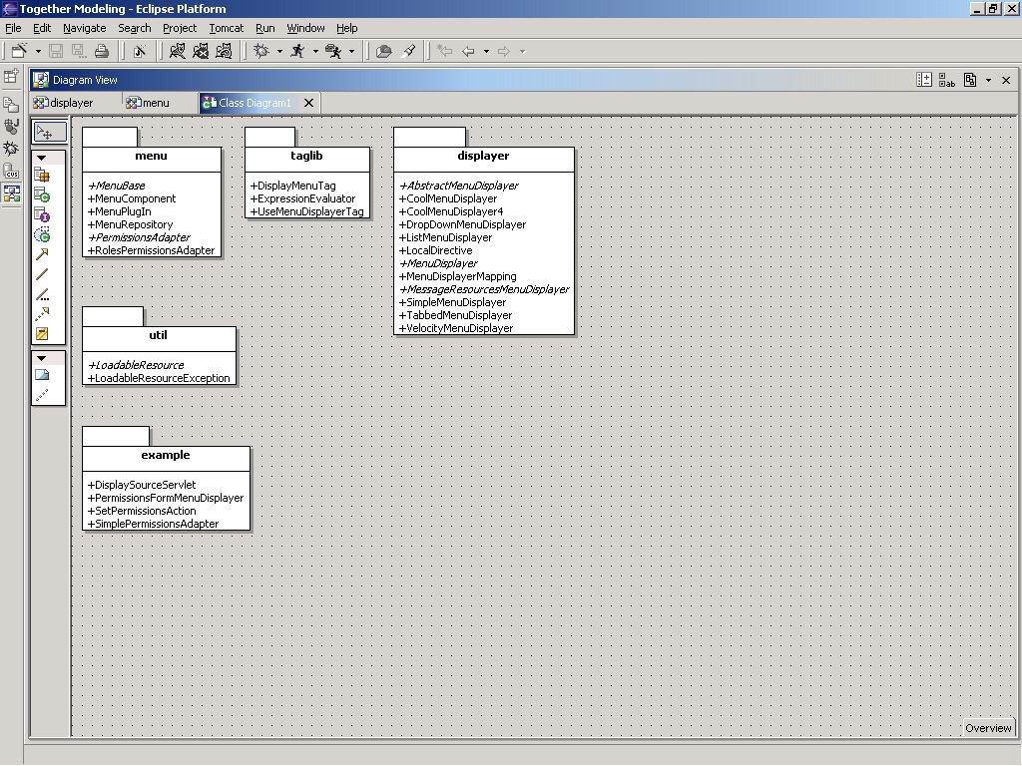
Task: Open the Navigate menu
Action: 84,28
